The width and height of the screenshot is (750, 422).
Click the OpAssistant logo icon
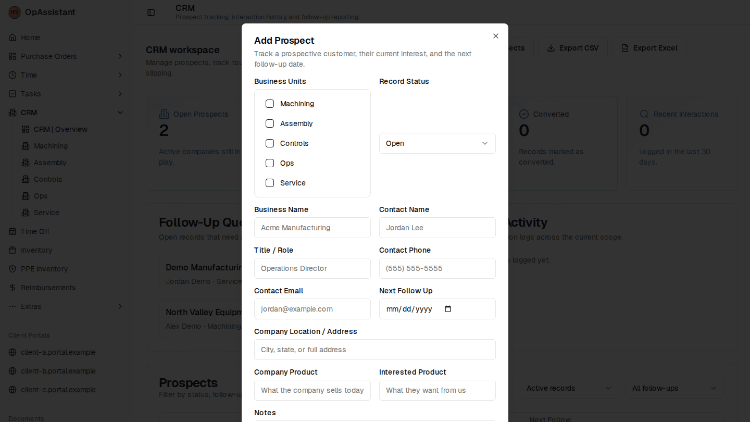[x=15, y=13]
